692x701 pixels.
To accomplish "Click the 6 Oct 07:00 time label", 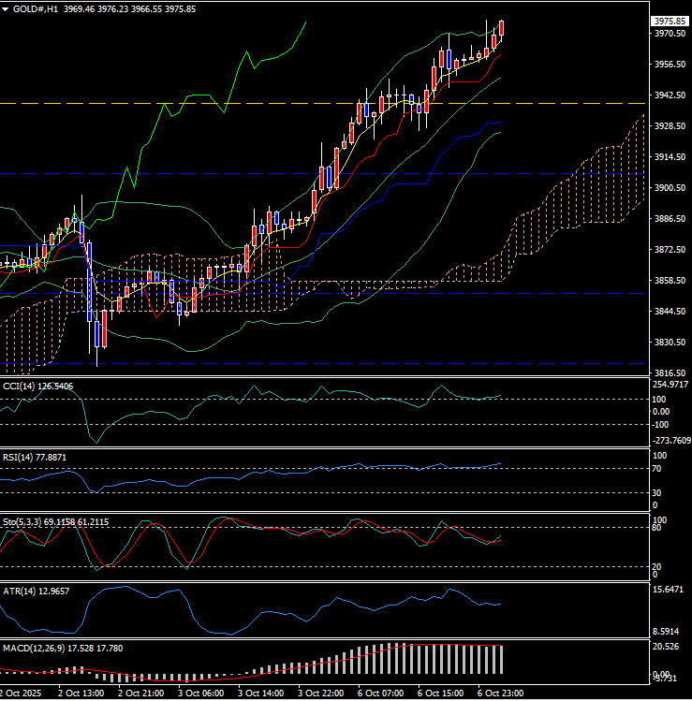I will point(380,694).
